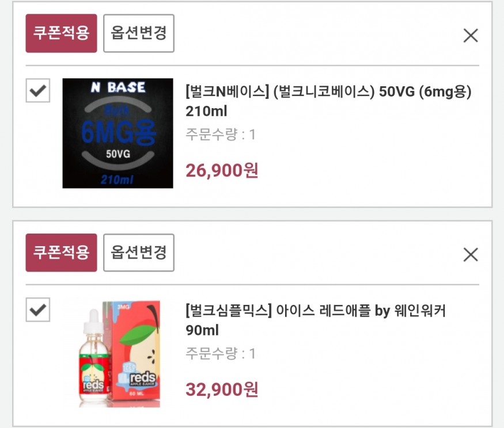Click the 90ml line of second product name
This screenshot has width=504, height=428.
point(202,330)
